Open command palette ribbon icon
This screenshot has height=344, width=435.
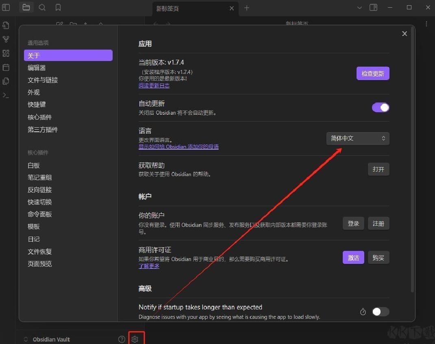click(x=6, y=95)
